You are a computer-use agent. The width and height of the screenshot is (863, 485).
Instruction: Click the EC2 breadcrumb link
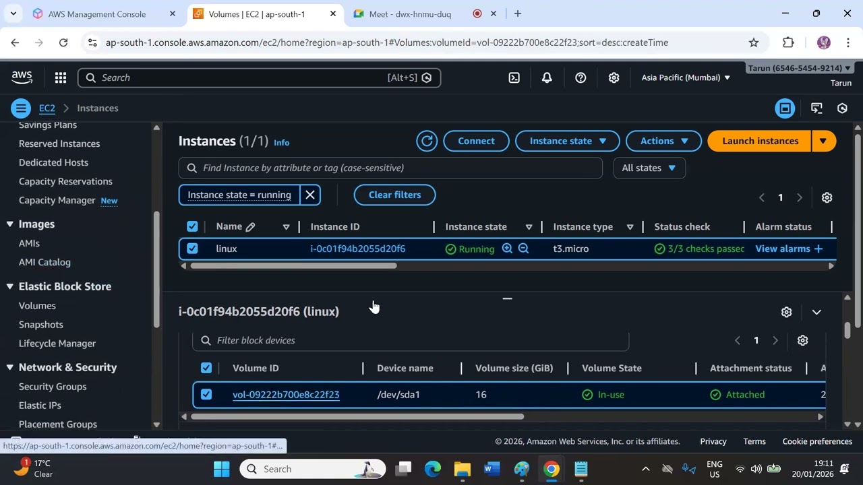[x=47, y=108]
